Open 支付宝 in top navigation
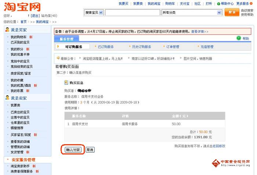Screen dimensions: 257x175 coord(185,4)
